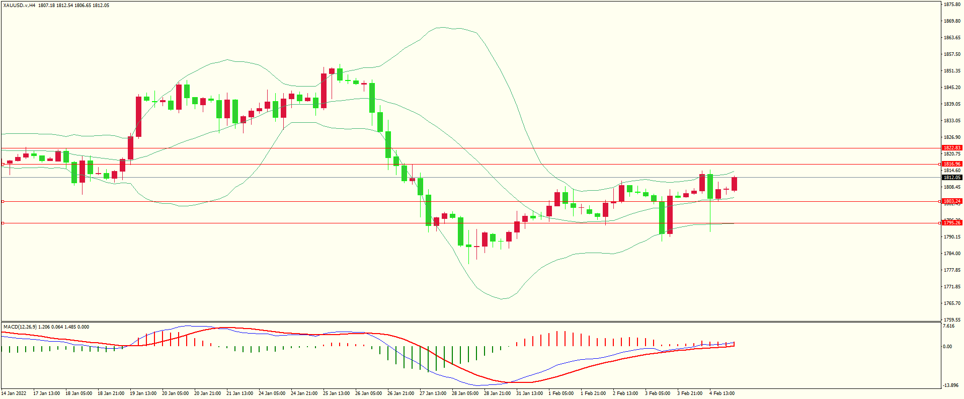Click the 1822.83 red price label
The height and width of the screenshot is (399, 964).
951,148
